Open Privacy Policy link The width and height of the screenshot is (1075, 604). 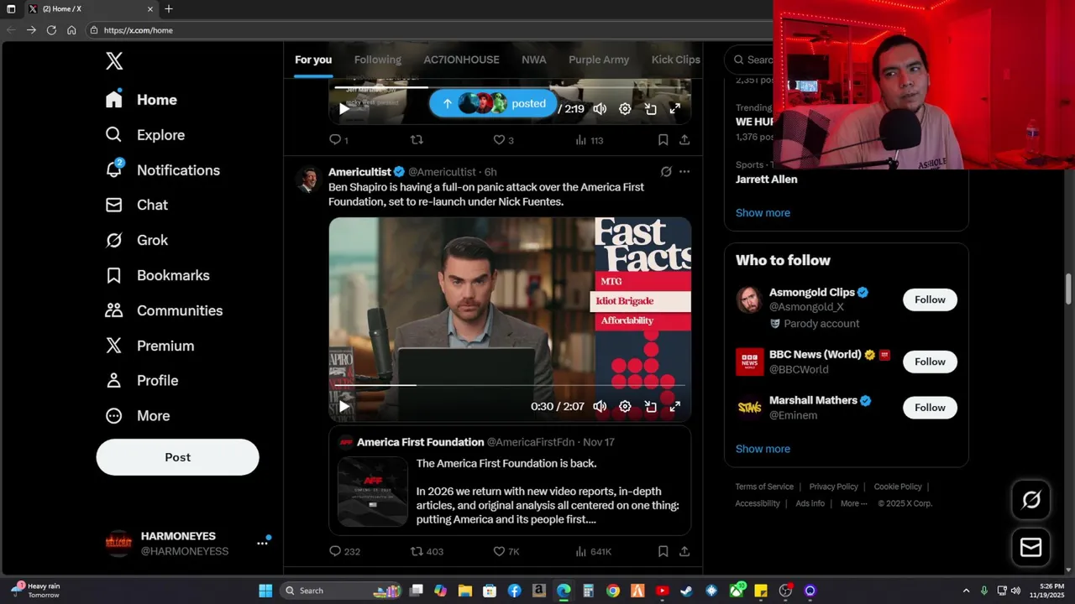pos(833,487)
